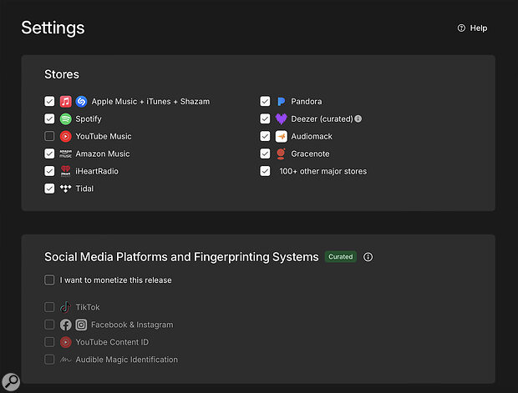Click the Audiomack label
The image size is (518, 393).
[312, 136]
